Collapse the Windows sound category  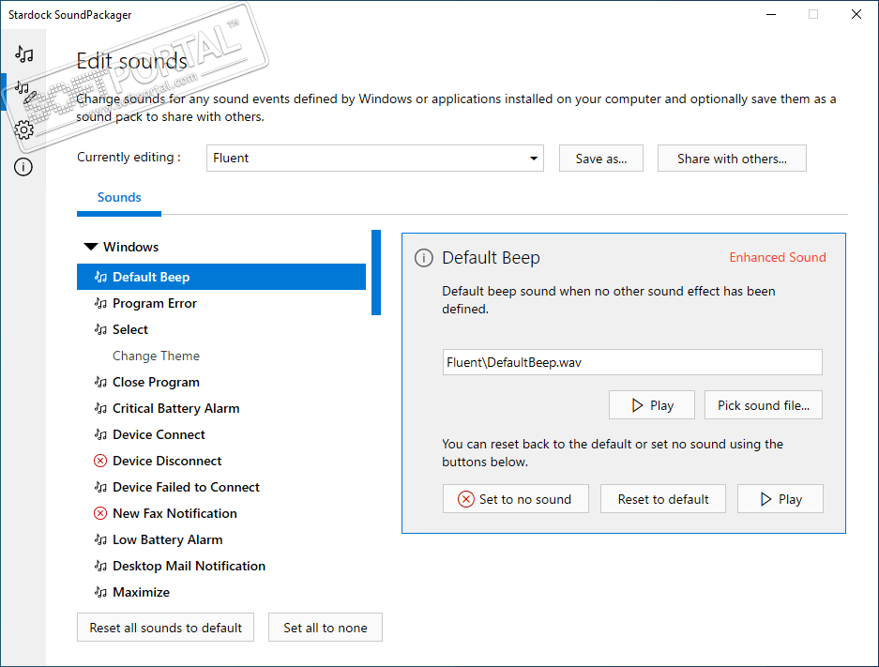click(91, 247)
